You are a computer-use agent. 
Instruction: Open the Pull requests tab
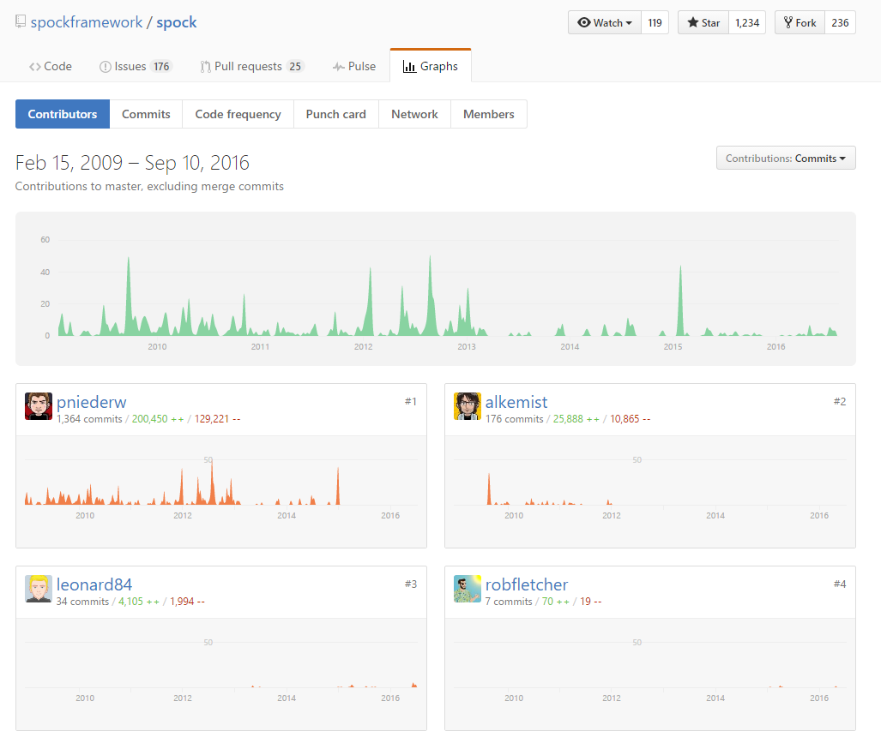tap(252, 66)
